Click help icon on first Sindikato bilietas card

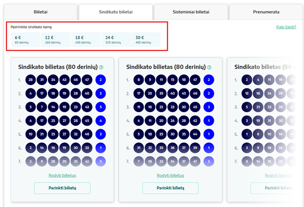[x=101, y=68]
